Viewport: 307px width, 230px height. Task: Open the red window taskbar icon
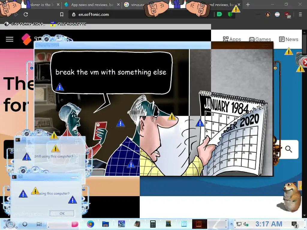[199, 224]
